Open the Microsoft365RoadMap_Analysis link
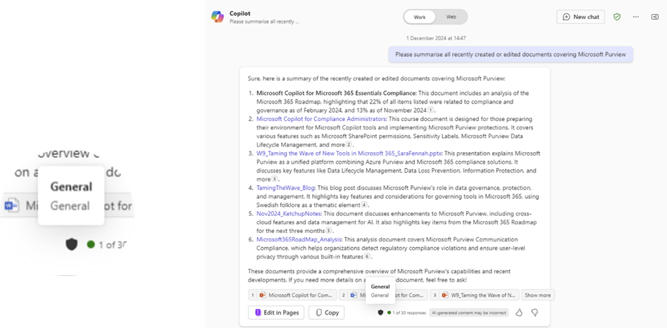Screen dimensions: 667x328 299,239
